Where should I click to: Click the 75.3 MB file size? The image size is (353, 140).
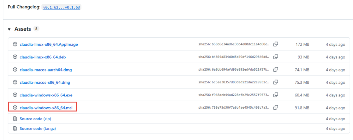[x=302, y=83]
